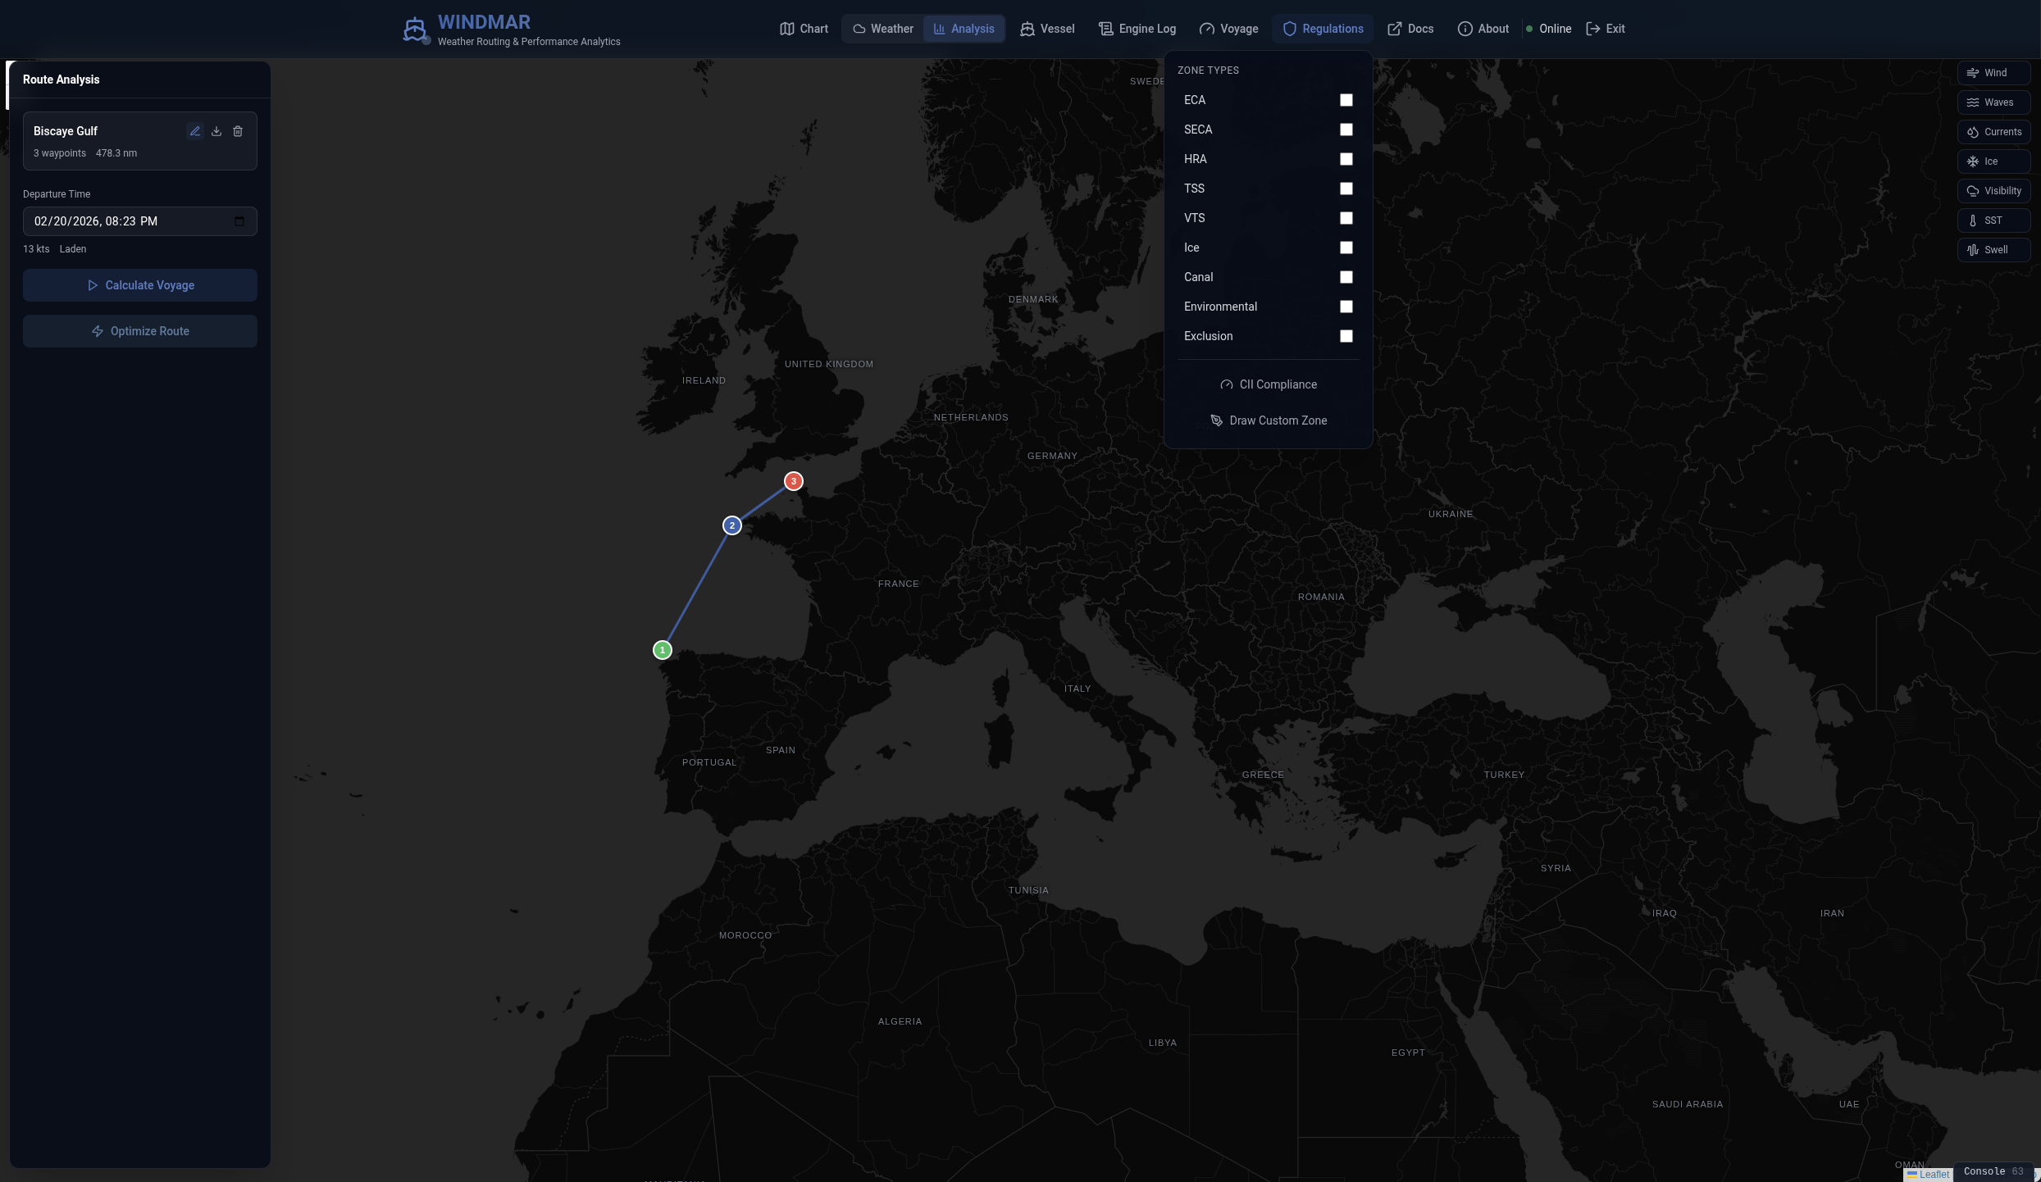Check the ECA zone type checkbox
The height and width of the screenshot is (1182, 2041).
pos(1346,100)
